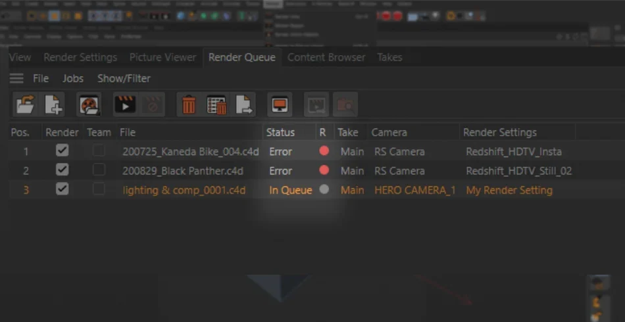Image resolution: width=625 pixels, height=322 pixels.
Task: Click HERO CAMERA_1 camera cell
Action: point(415,191)
